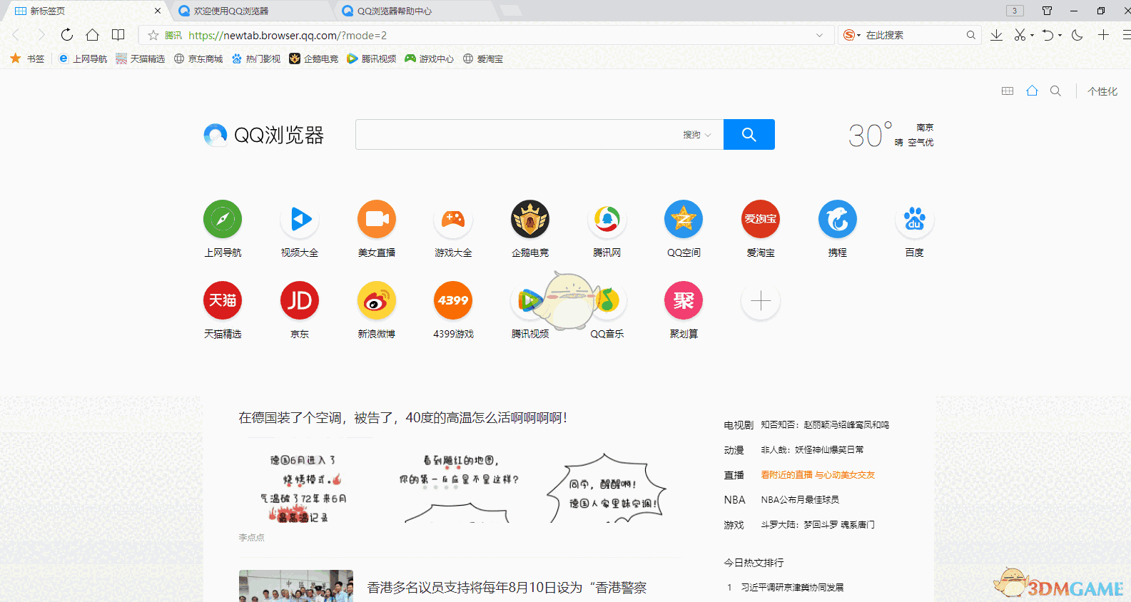The image size is (1131, 602).
Task: Click the blue search magnifier button
Action: click(x=749, y=134)
